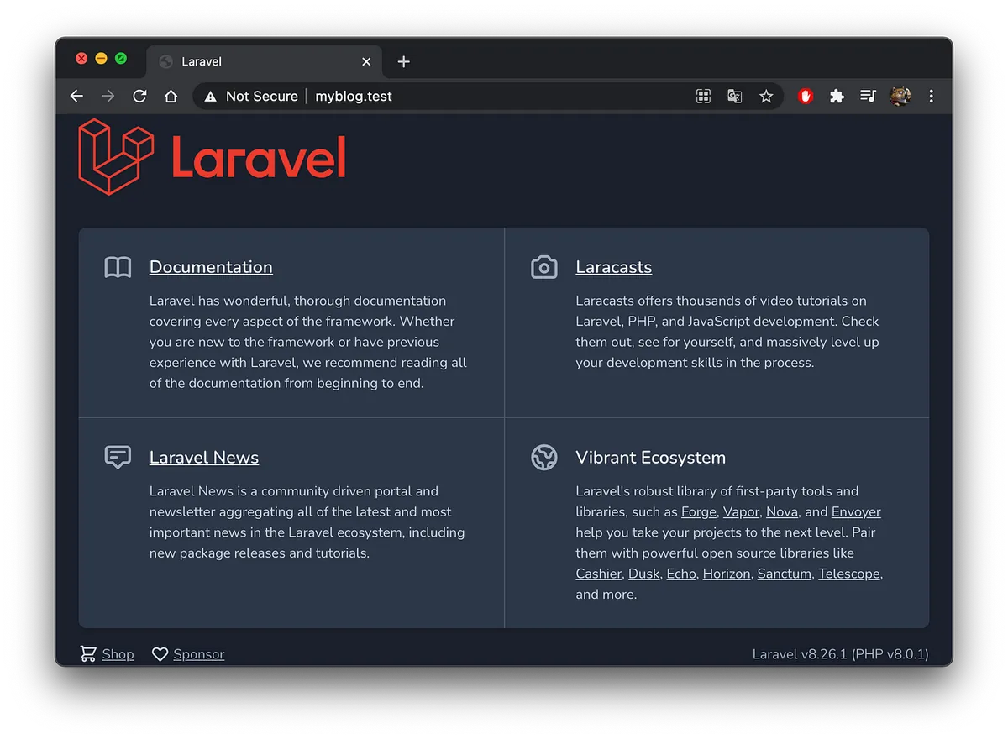Visit the Laracasts link

[x=613, y=267]
